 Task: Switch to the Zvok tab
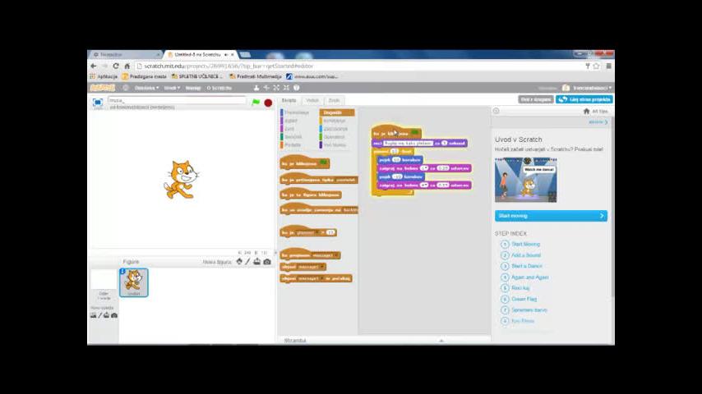coord(334,100)
